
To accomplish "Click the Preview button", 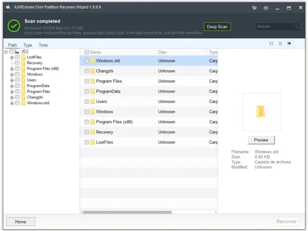I will coord(261,140).
